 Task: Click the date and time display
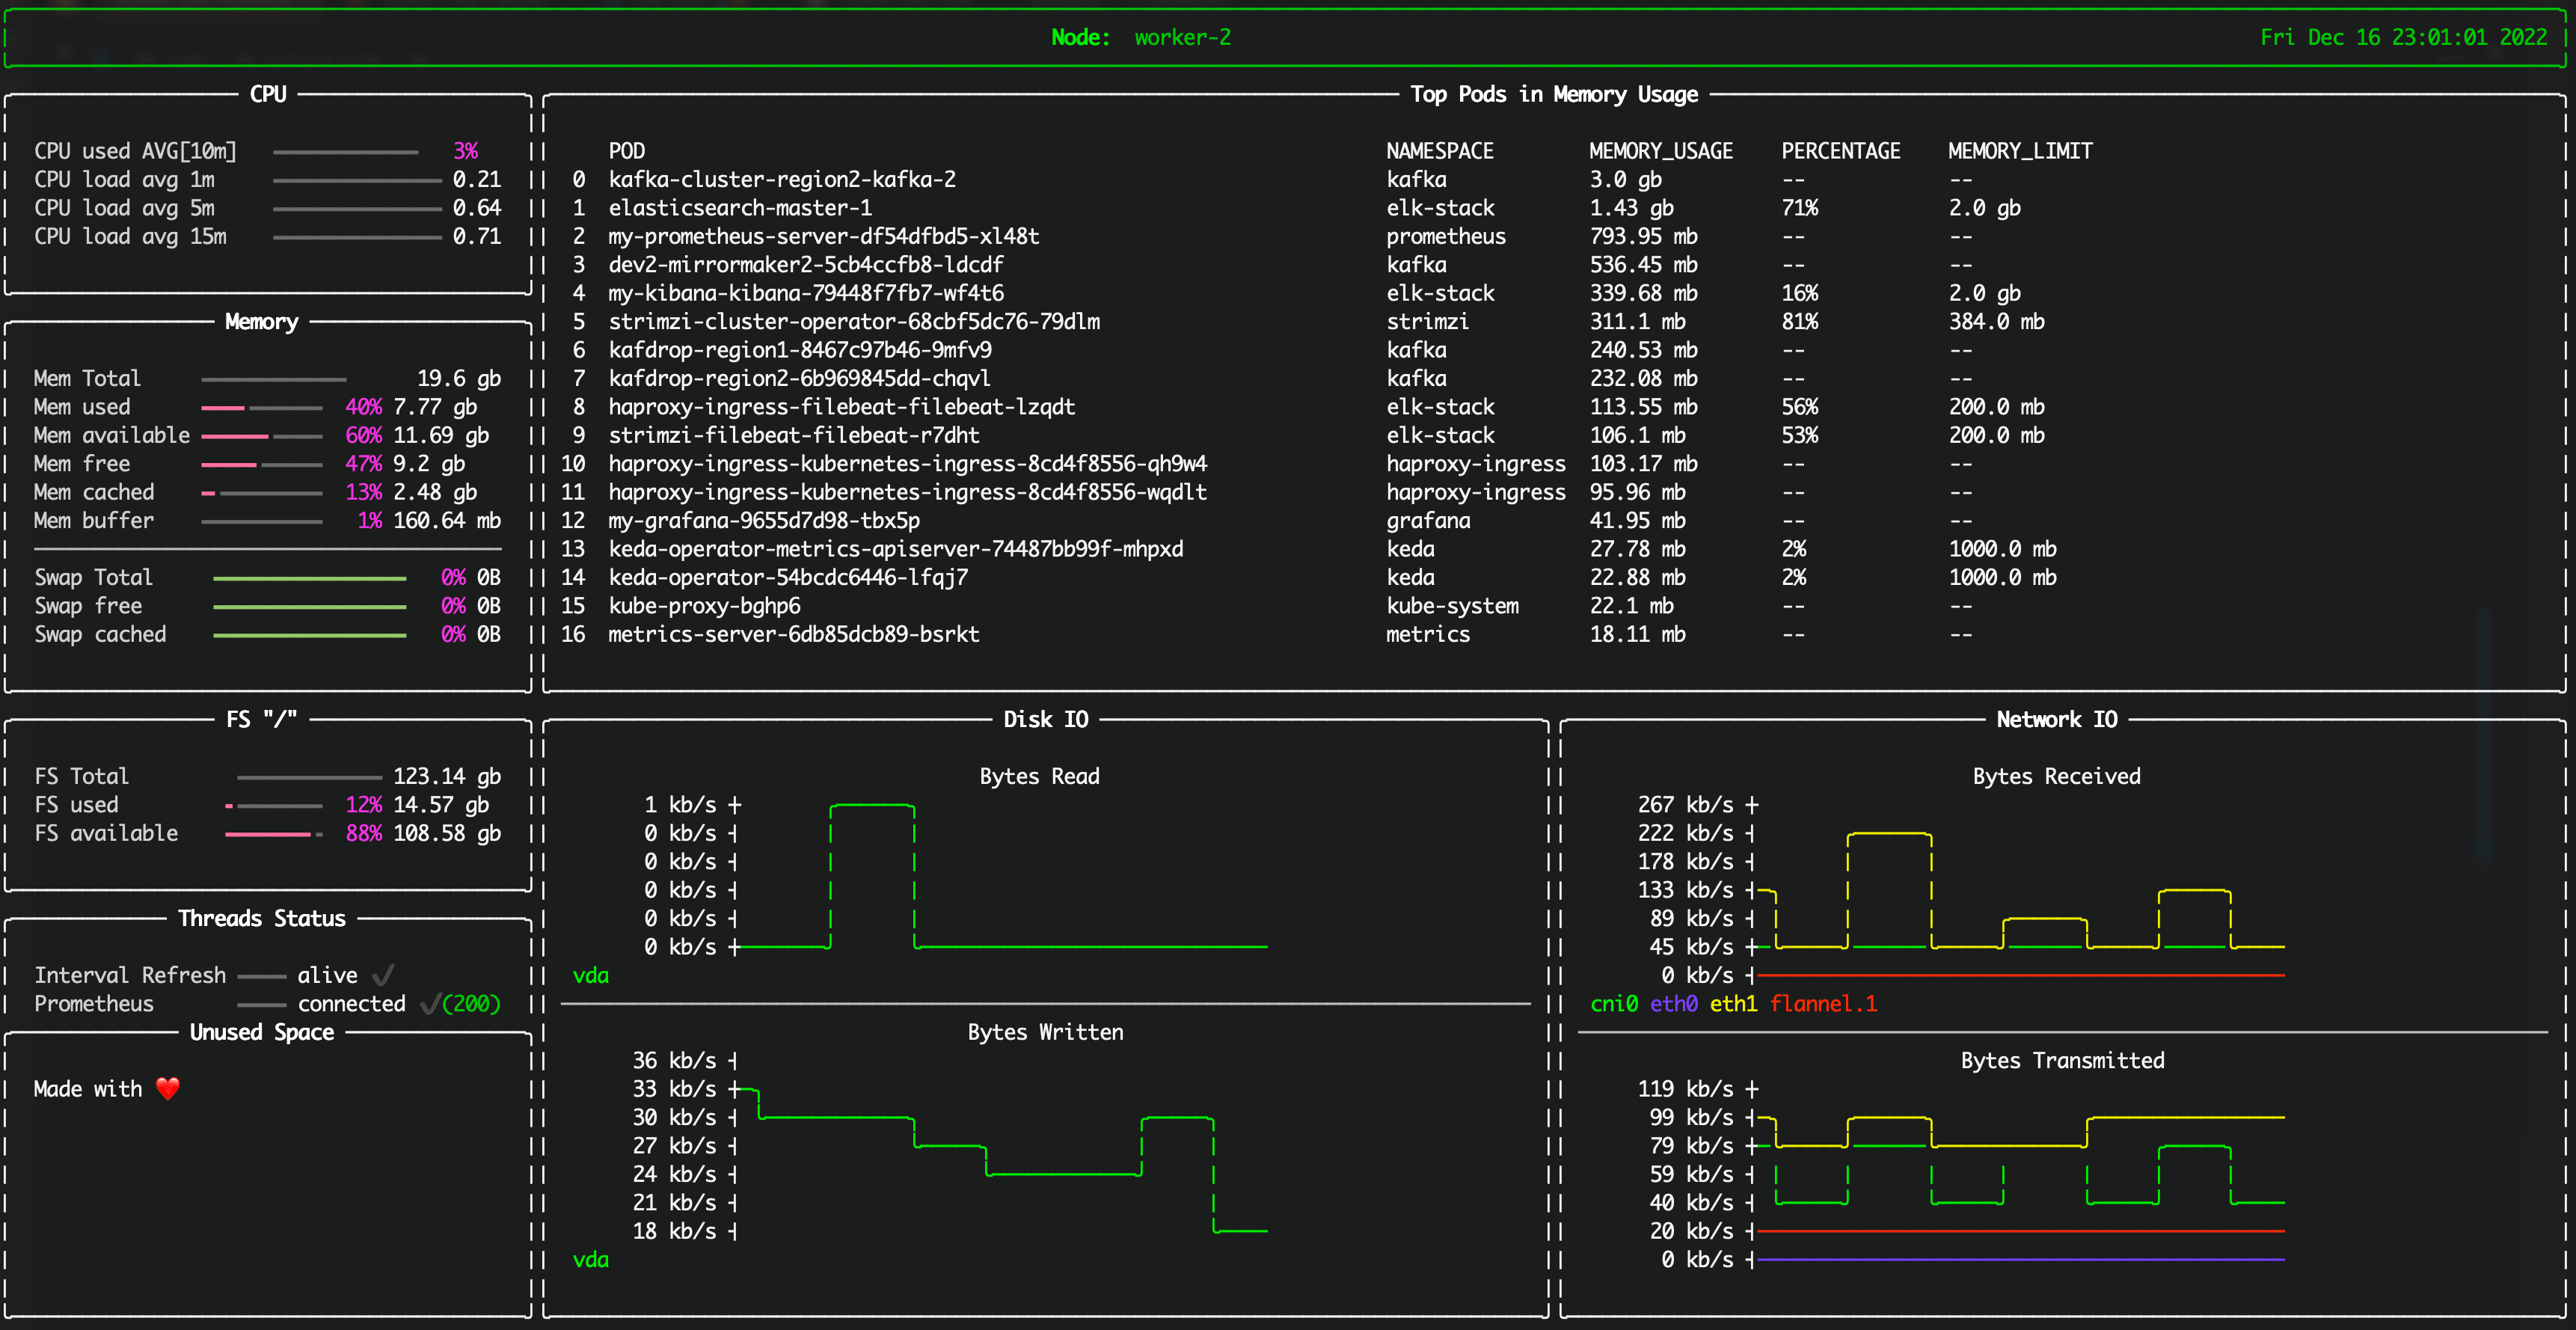(2403, 38)
